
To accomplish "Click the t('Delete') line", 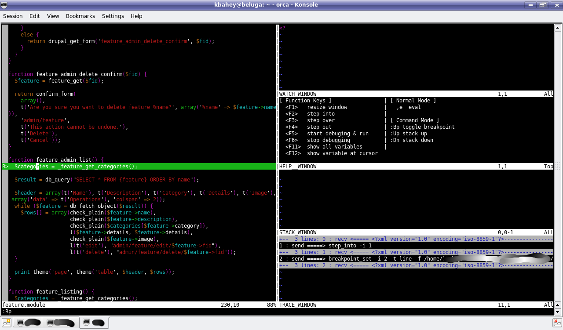I will click(x=39, y=134).
